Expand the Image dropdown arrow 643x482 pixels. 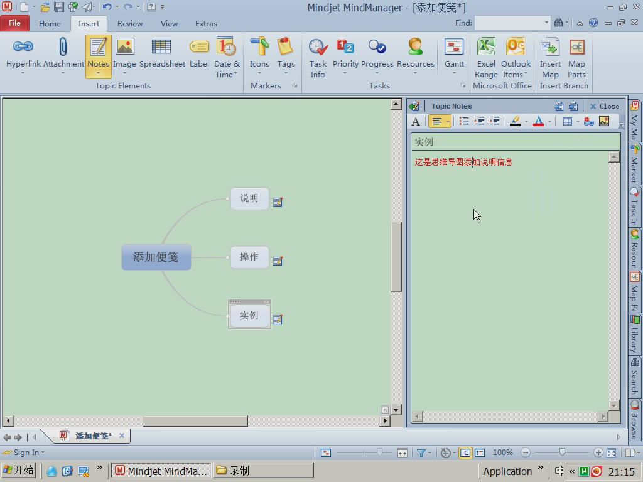point(124,73)
